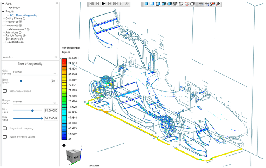
Task: Click the play animation button
Action: tap(103, 3)
